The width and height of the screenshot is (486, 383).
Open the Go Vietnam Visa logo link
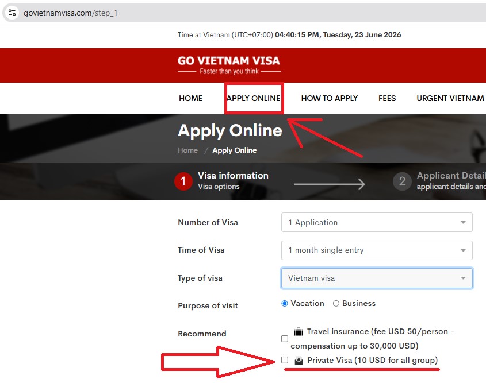[x=229, y=65]
